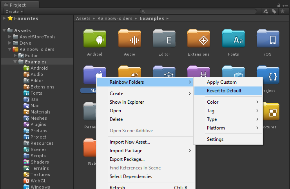Click the Terrains folder icon in tree
The height and width of the screenshot is (189, 290).
click(x=27, y=168)
